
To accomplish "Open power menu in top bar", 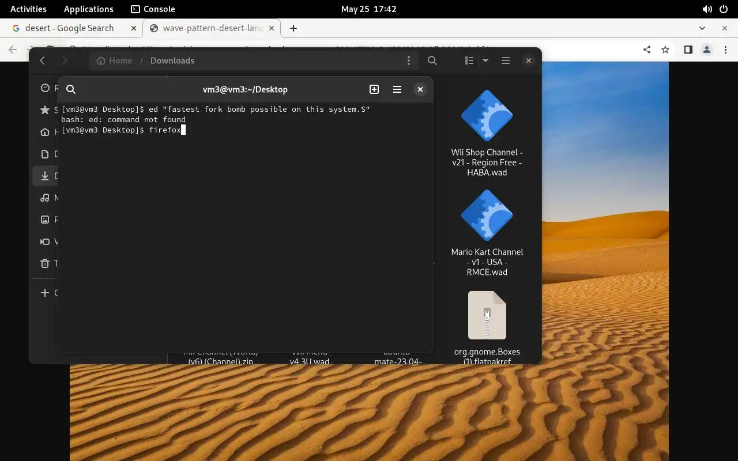I will point(724,9).
